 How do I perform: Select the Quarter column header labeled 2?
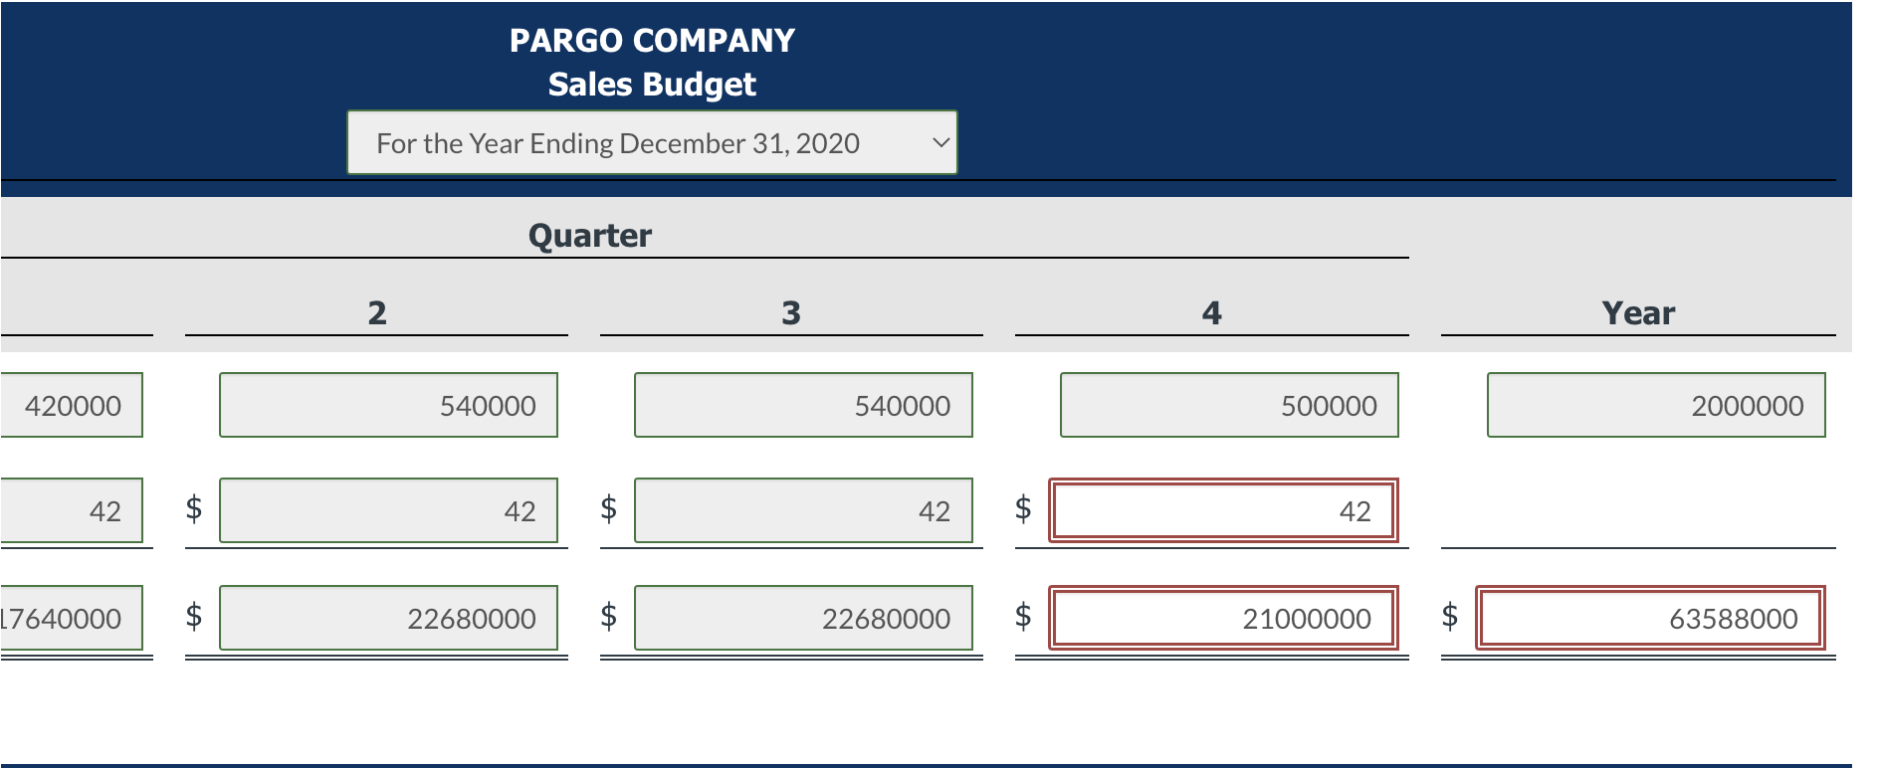click(x=376, y=312)
